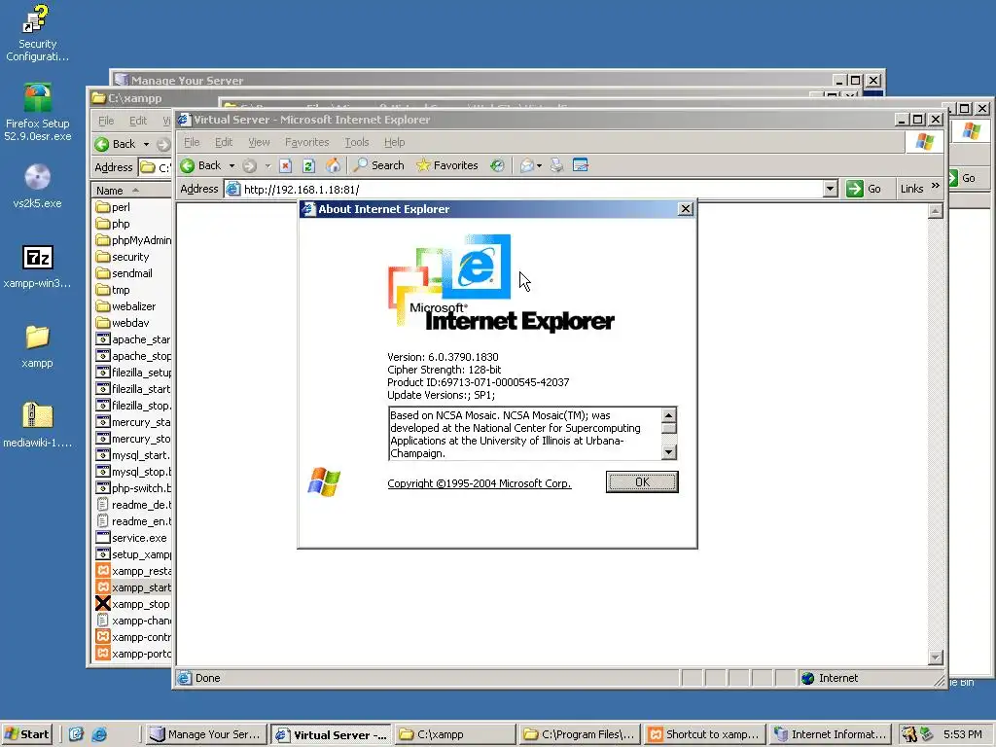This screenshot has height=747, width=996.
Task: Click the Go button in Internet Explorer
Action: tap(864, 189)
